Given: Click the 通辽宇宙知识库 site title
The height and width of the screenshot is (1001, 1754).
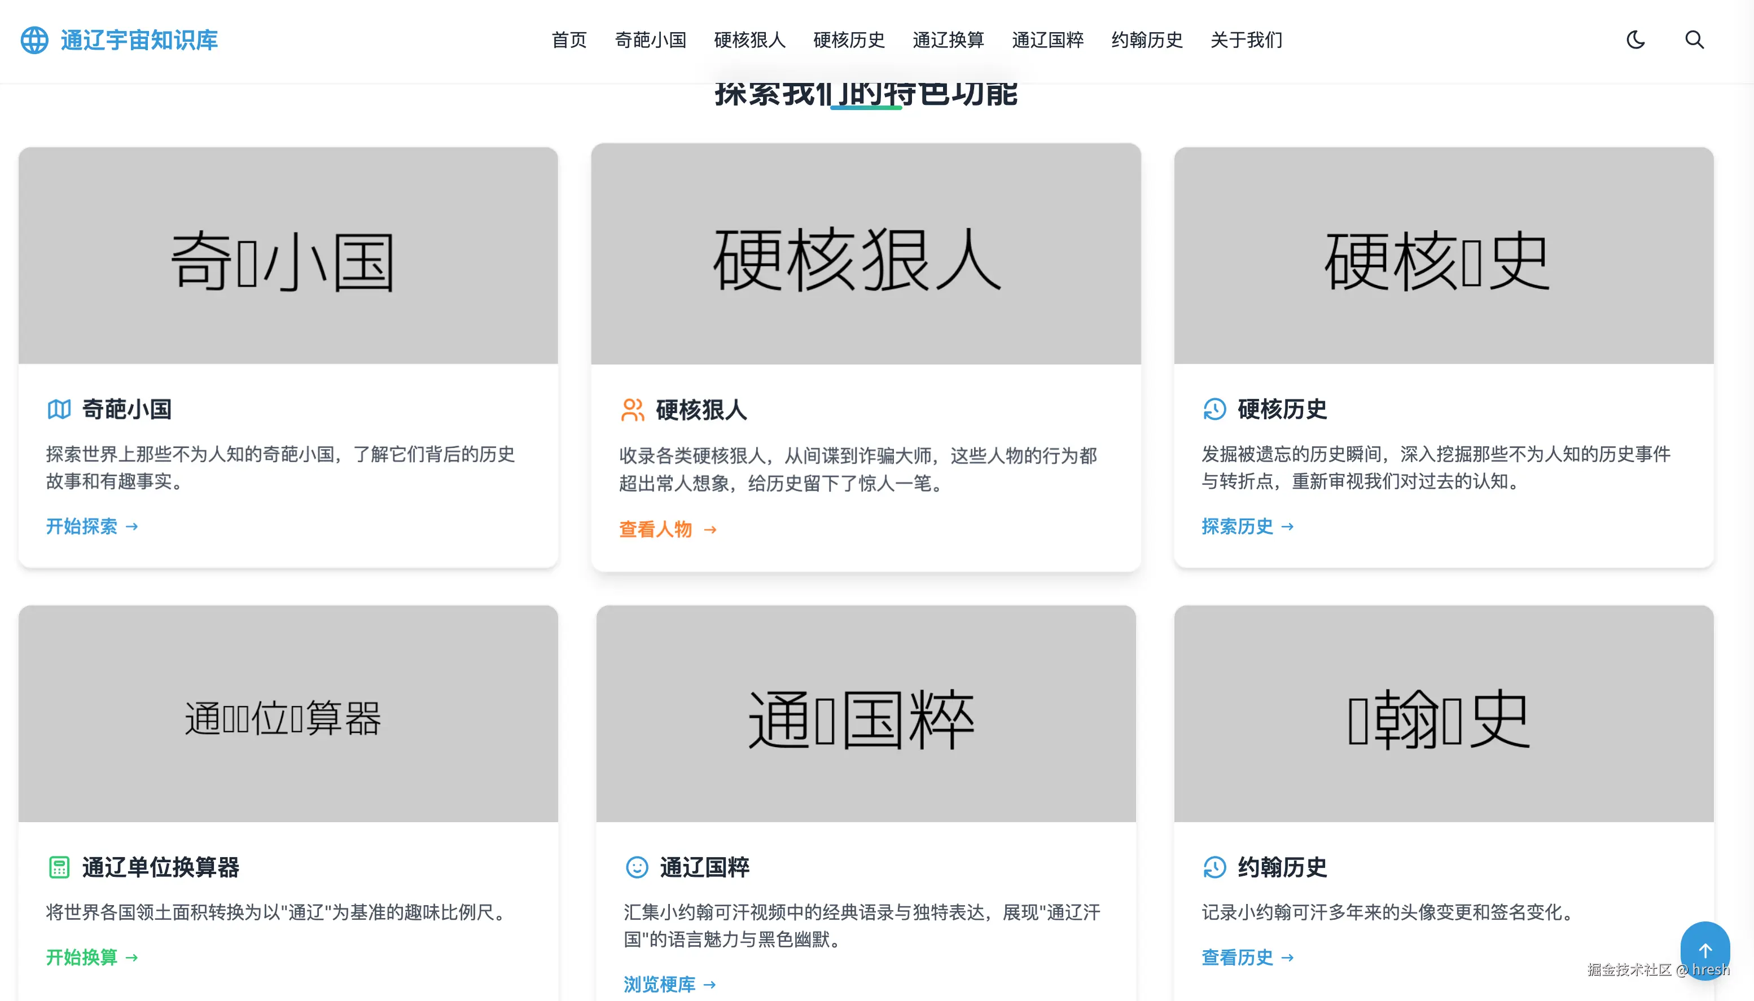Looking at the screenshot, I should point(139,40).
